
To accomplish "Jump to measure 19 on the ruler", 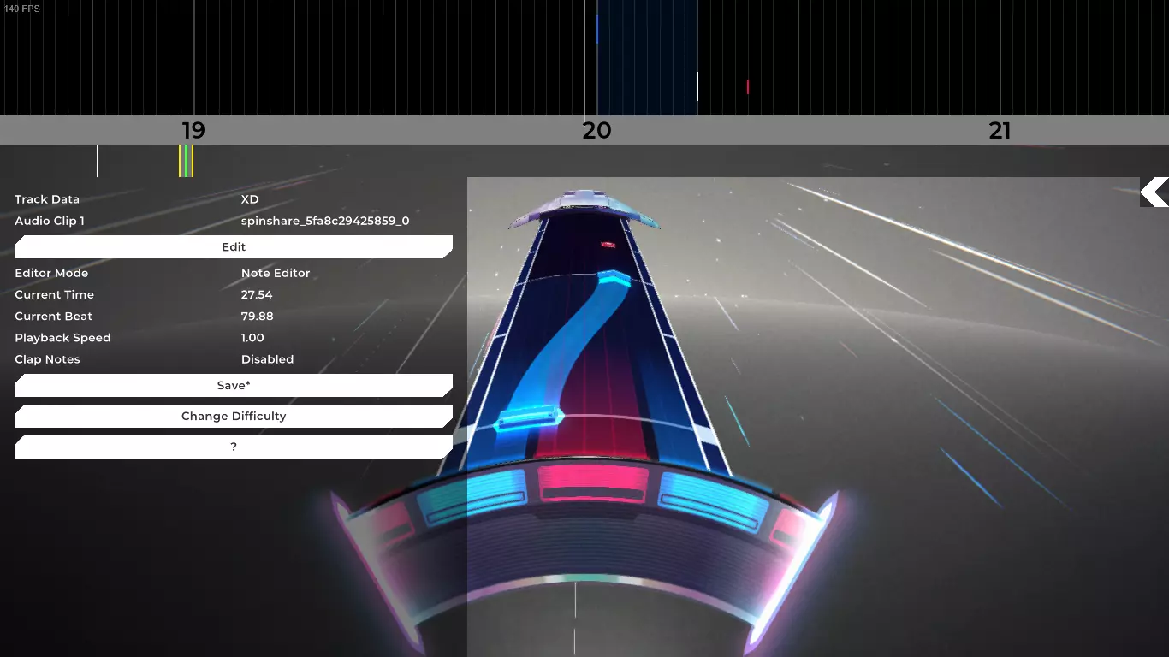I will click(x=193, y=130).
